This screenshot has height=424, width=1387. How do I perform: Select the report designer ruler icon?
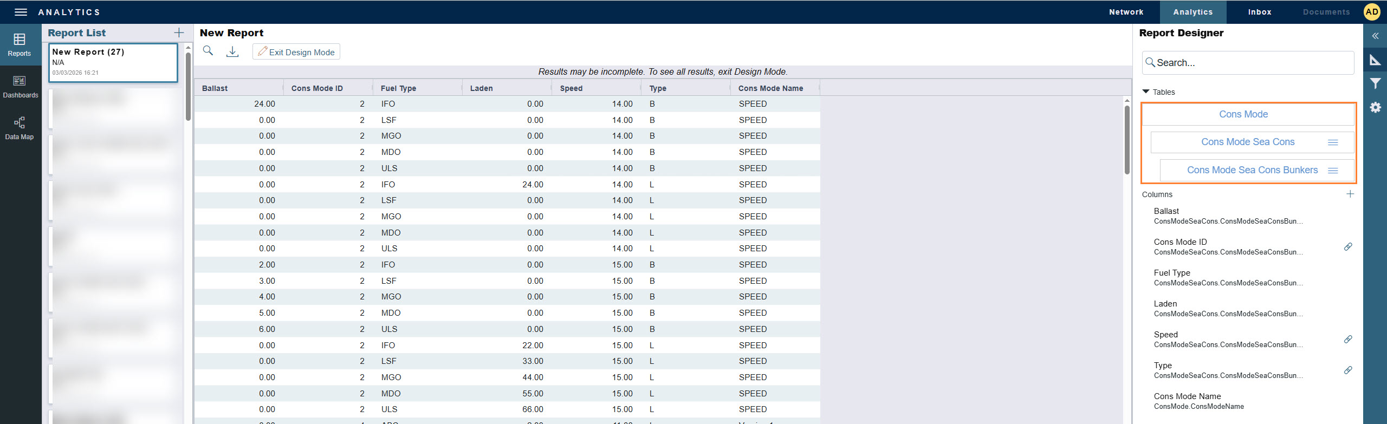[1375, 60]
